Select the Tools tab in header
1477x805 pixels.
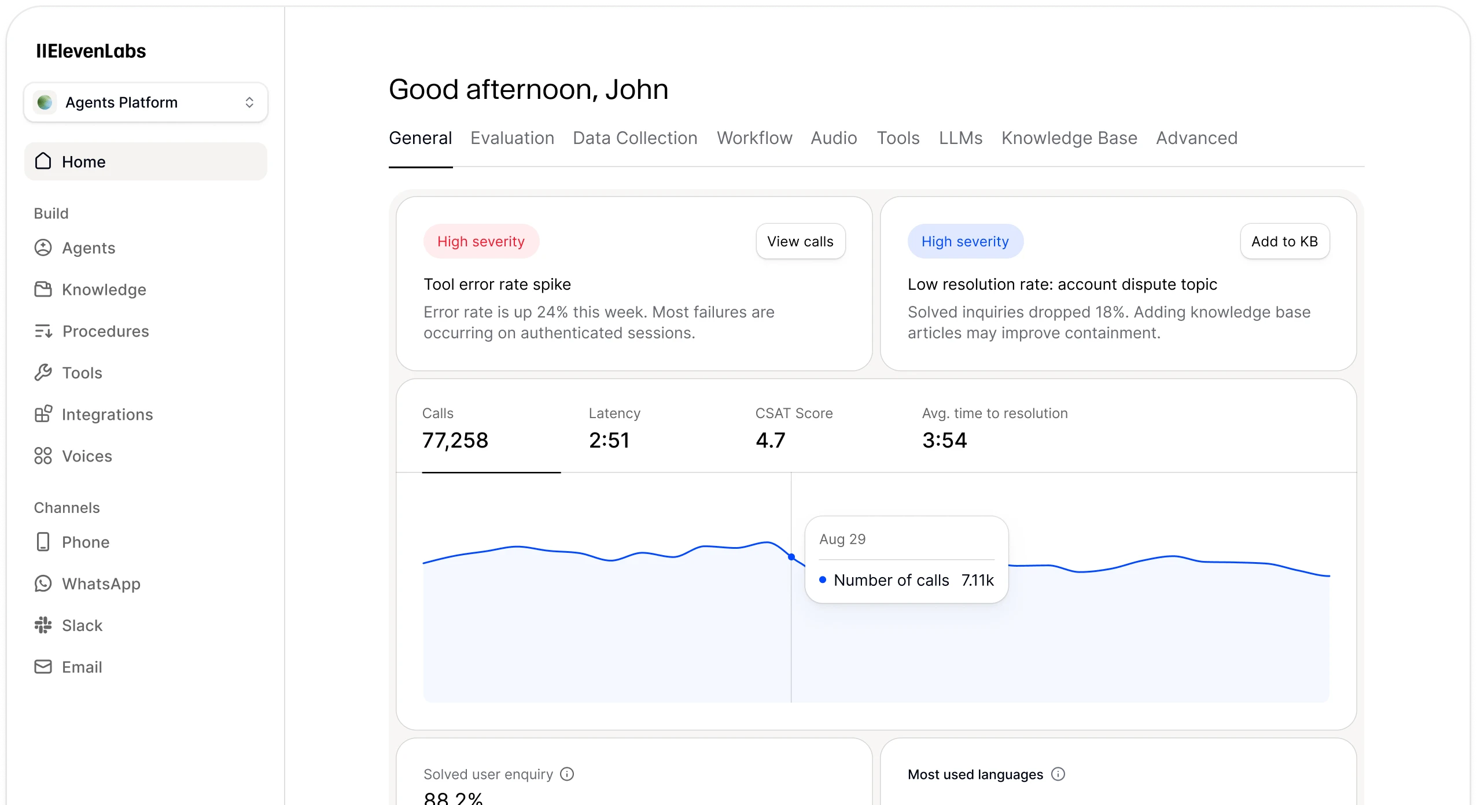[x=898, y=138]
